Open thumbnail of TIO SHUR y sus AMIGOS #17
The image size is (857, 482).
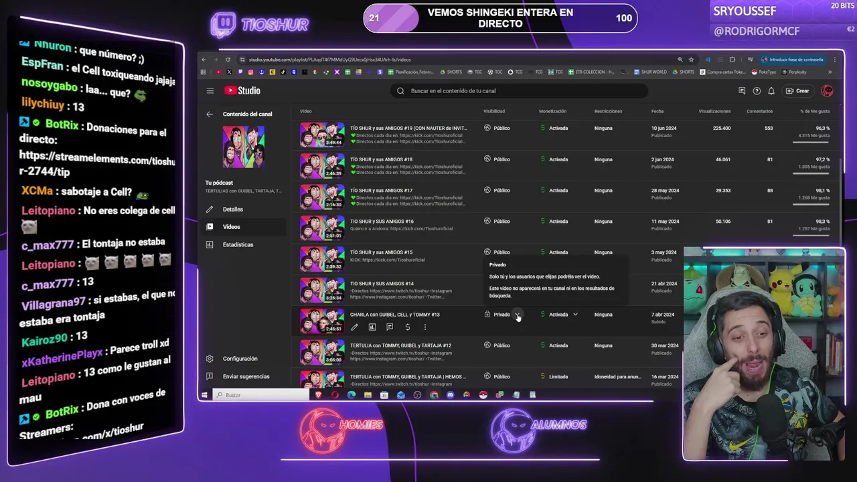(322, 197)
